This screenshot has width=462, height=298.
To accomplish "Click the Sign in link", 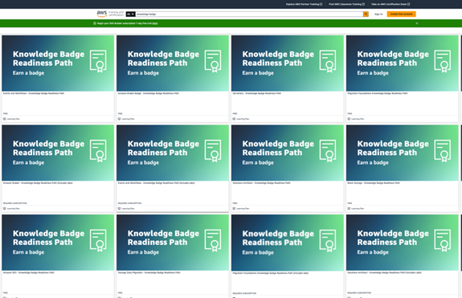I will 378,14.
